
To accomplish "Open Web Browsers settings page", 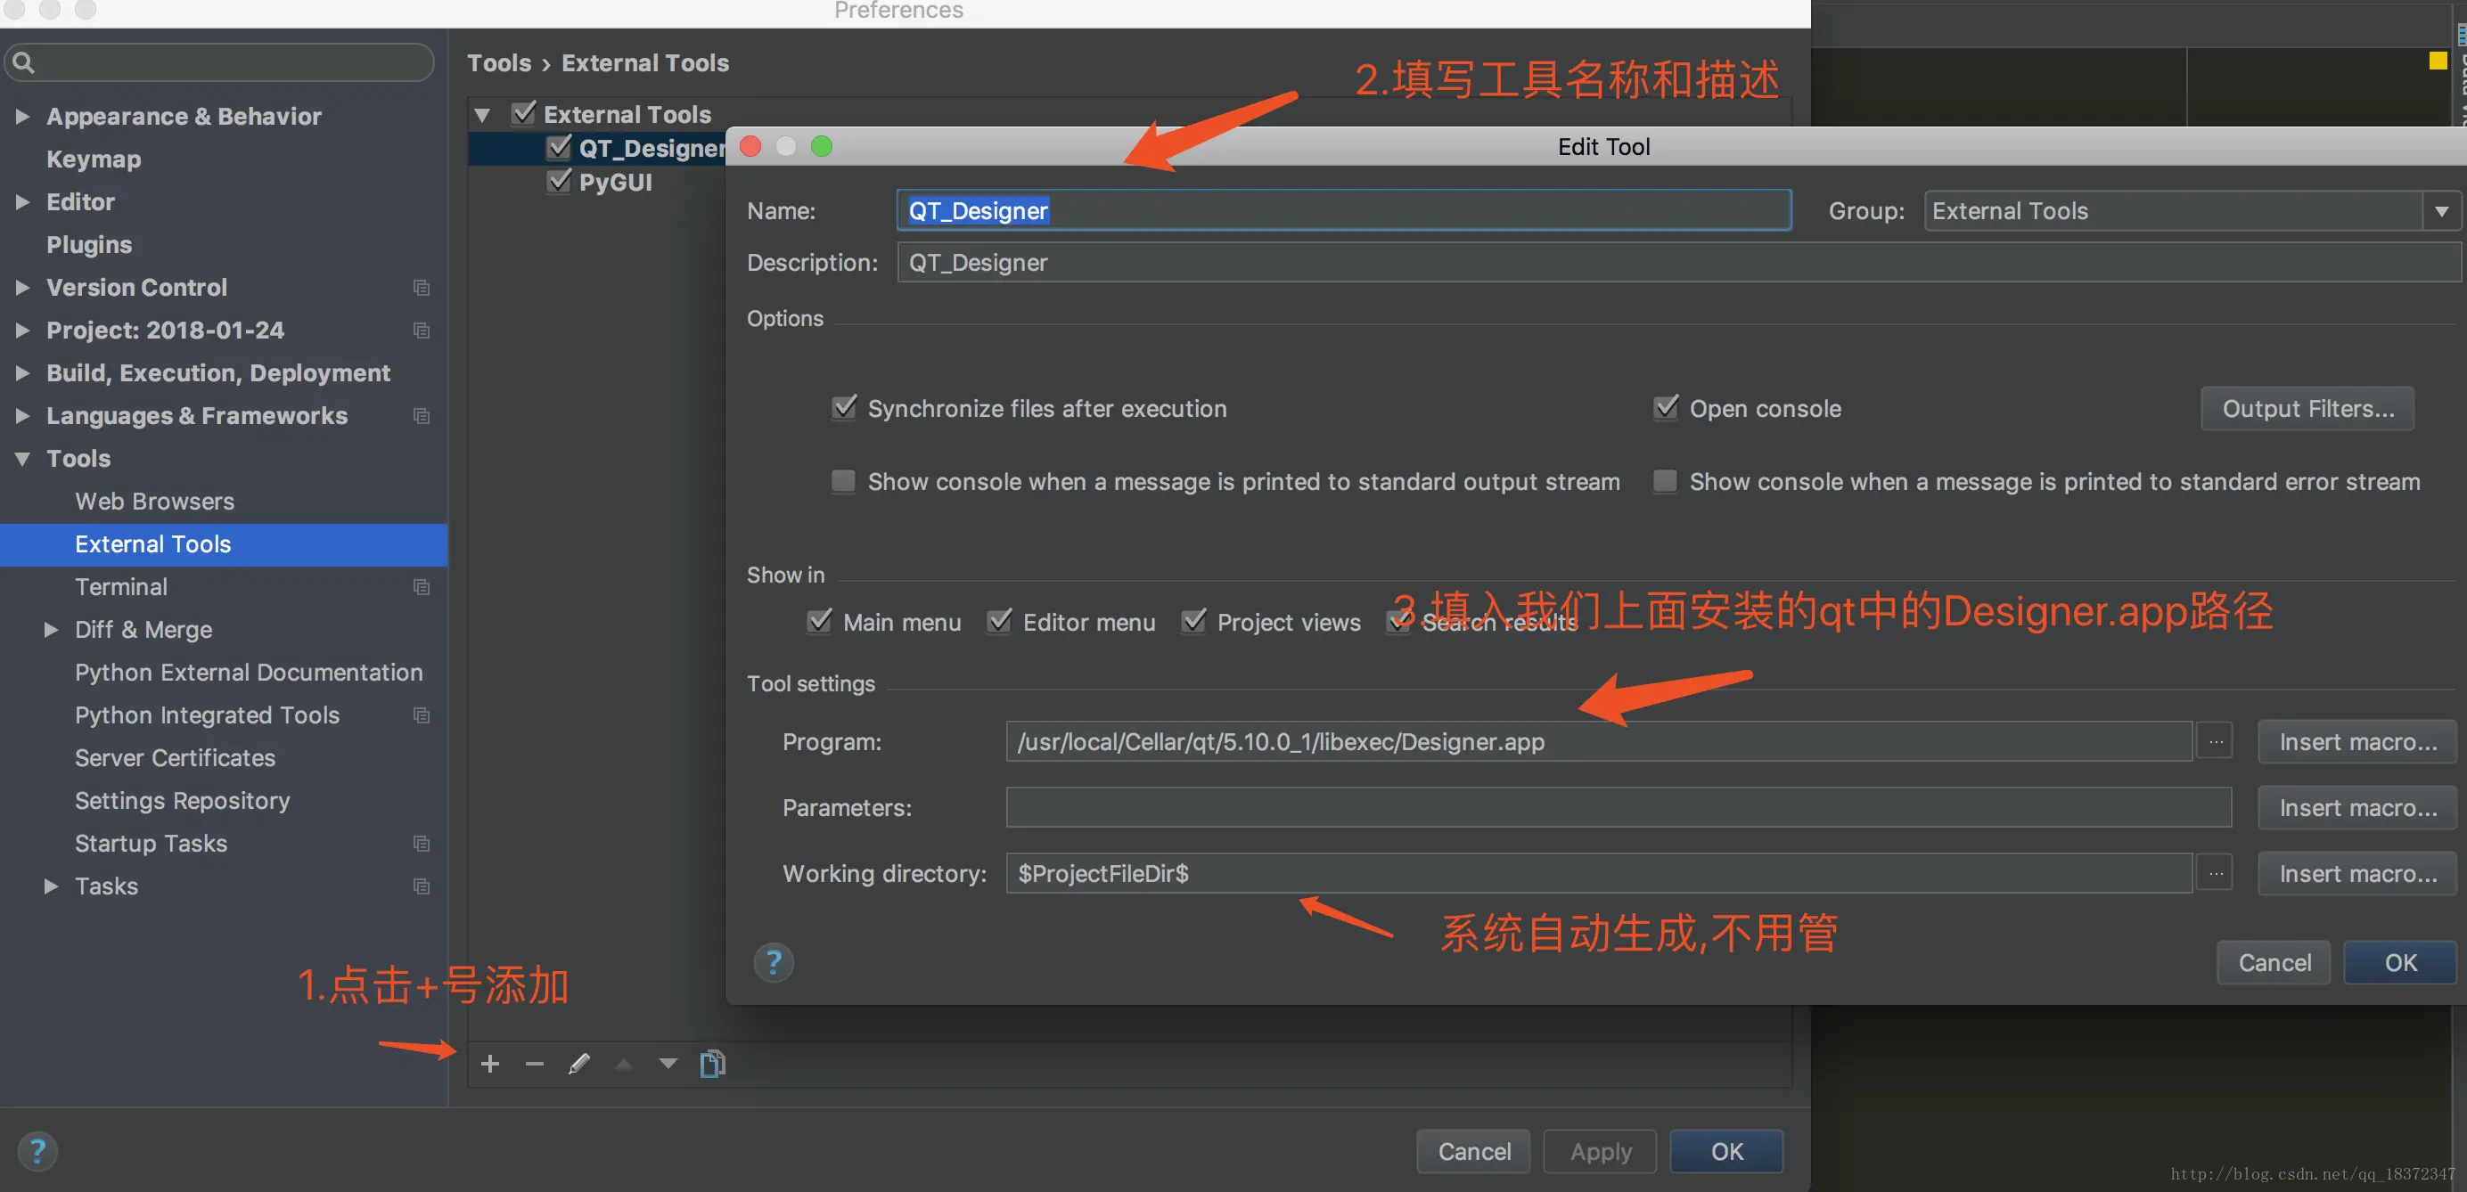I will point(154,502).
